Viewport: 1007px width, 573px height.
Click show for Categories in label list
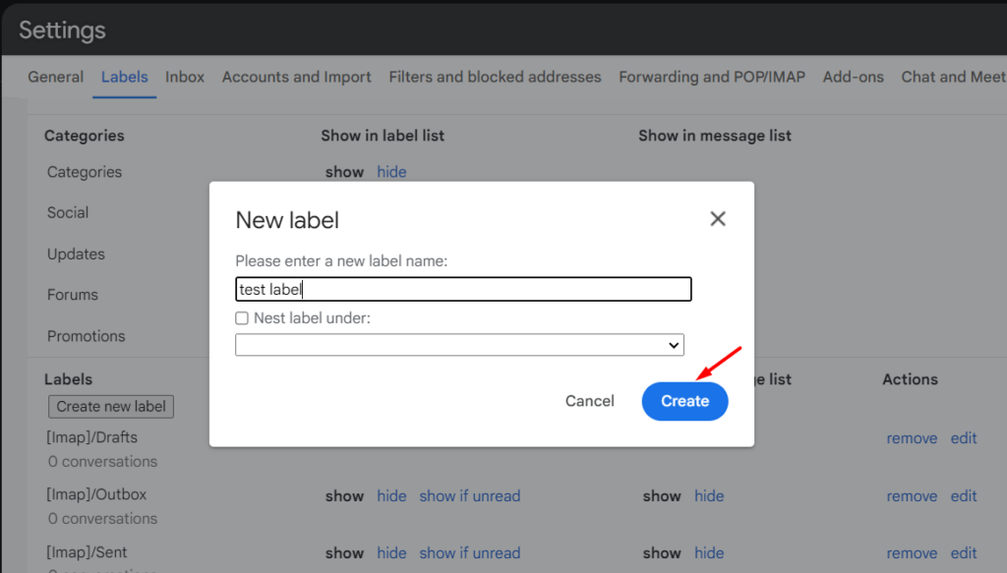(344, 172)
